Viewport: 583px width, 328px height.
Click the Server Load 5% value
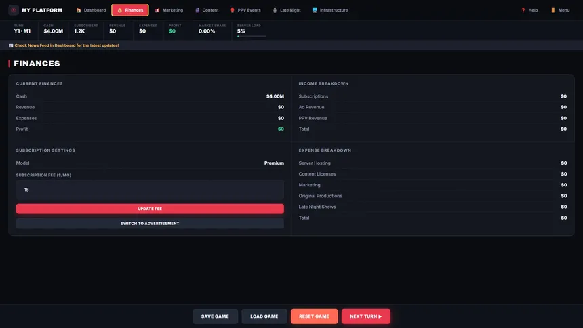241,31
